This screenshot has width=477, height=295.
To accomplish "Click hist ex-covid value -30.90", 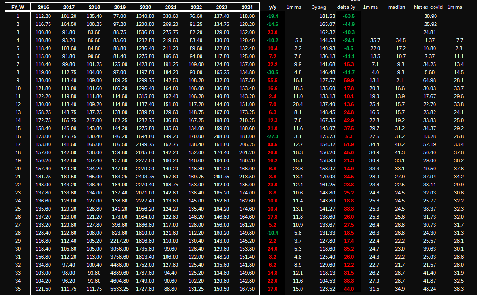I will coord(429,16).
